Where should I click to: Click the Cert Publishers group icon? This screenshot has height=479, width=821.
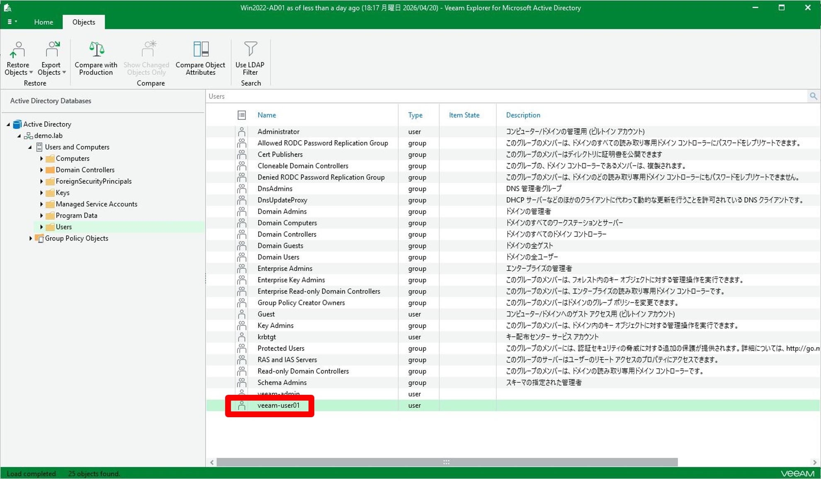[x=242, y=155]
